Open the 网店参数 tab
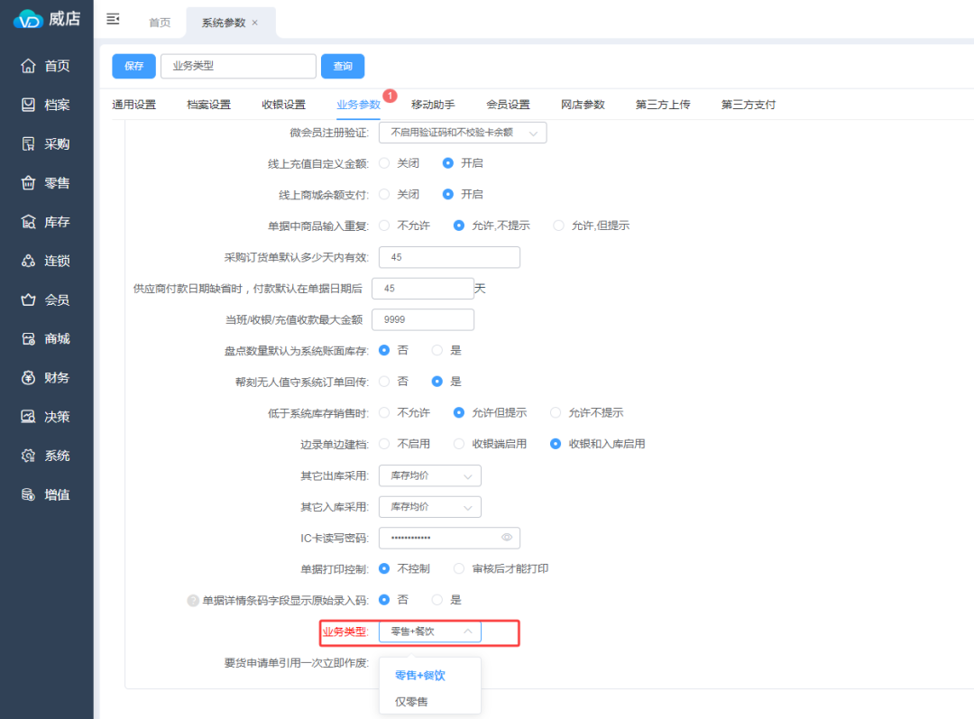Viewport: 974px width, 719px height. (583, 105)
